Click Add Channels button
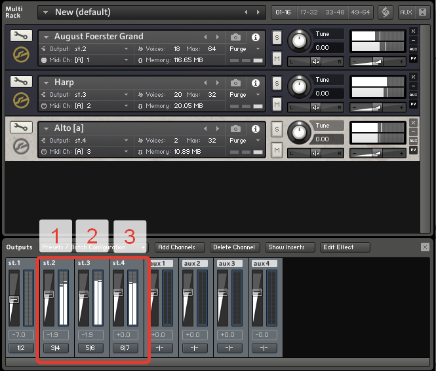 tap(180, 247)
